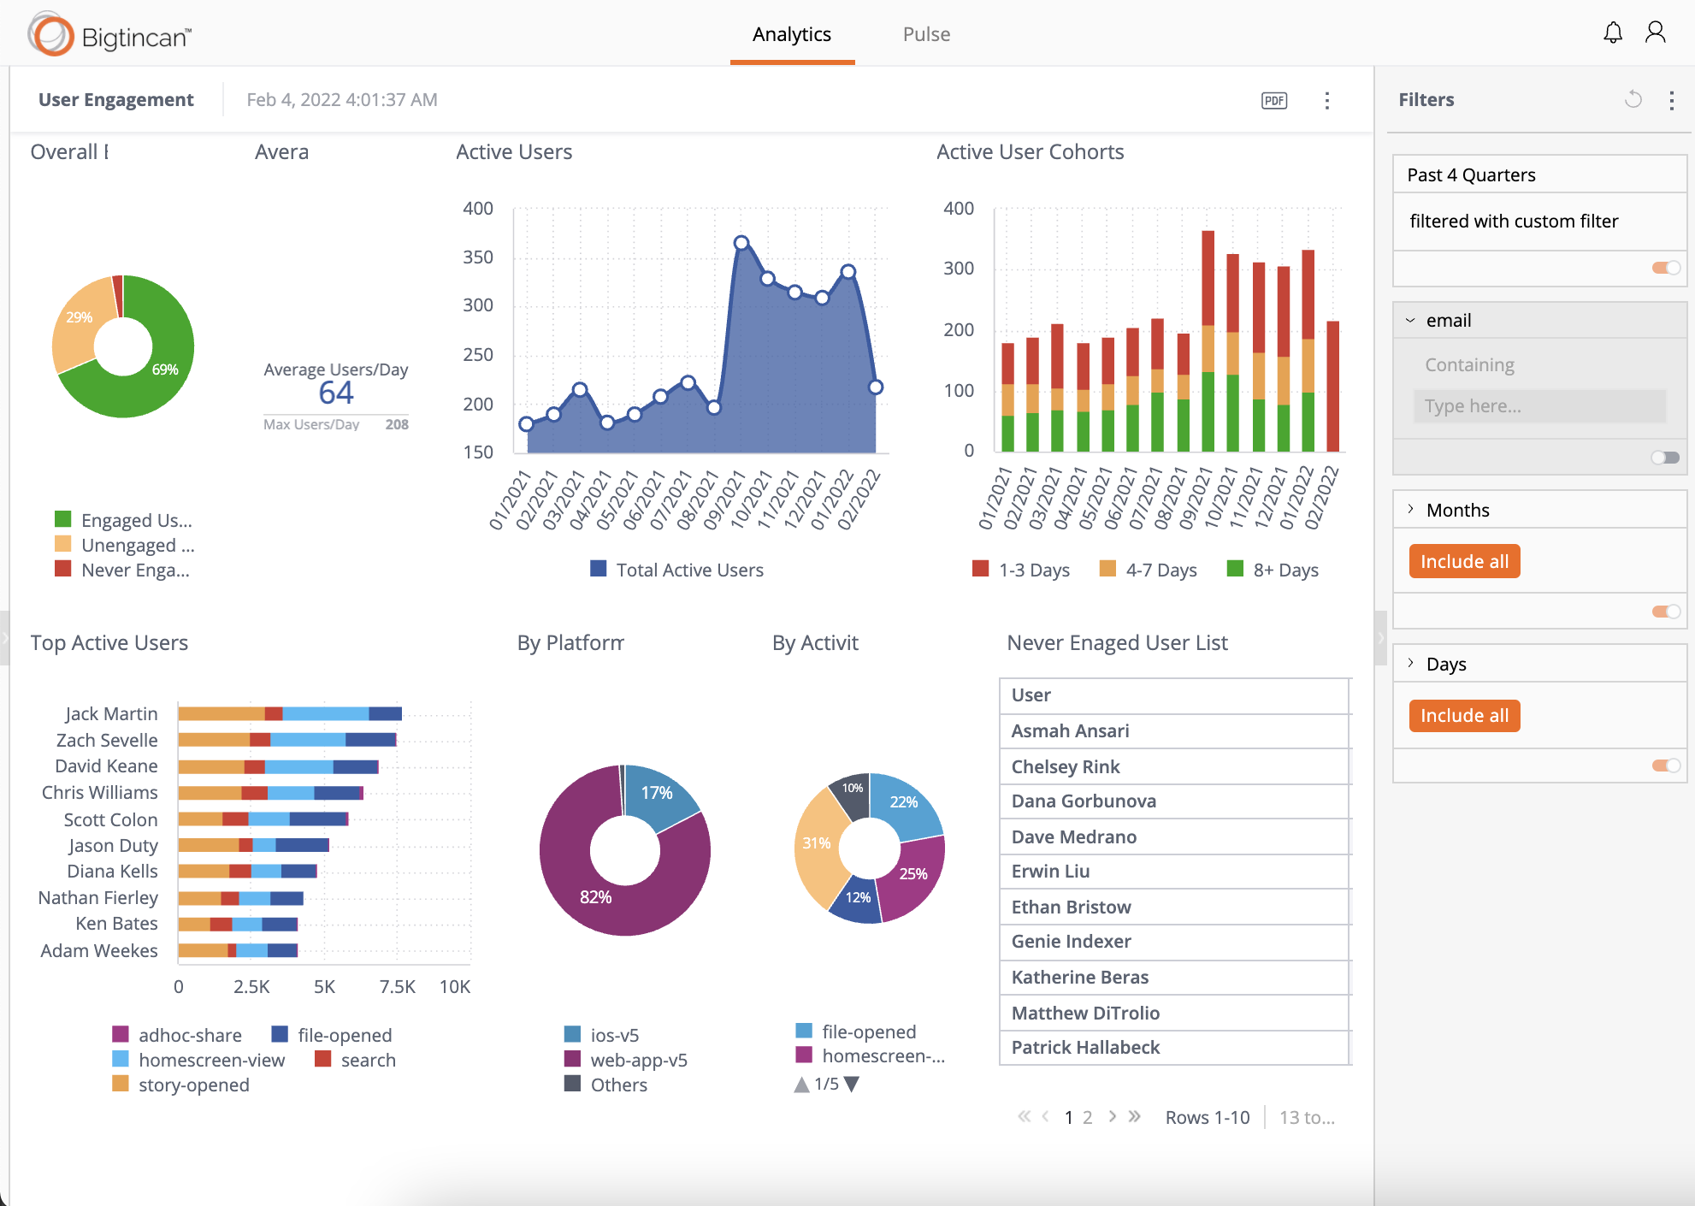Enable the email filter toggle

click(x=1666, y=458)
